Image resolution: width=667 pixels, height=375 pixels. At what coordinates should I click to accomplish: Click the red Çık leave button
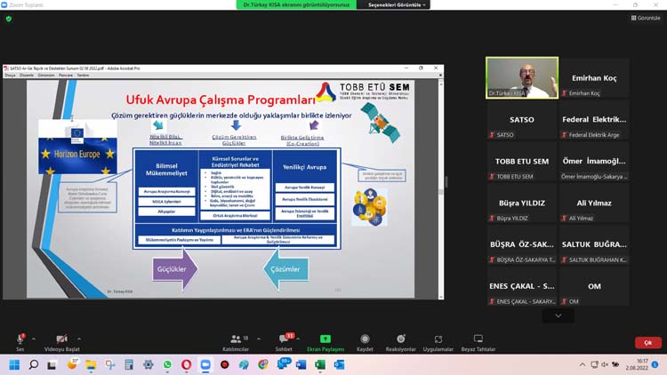point(647,342)
